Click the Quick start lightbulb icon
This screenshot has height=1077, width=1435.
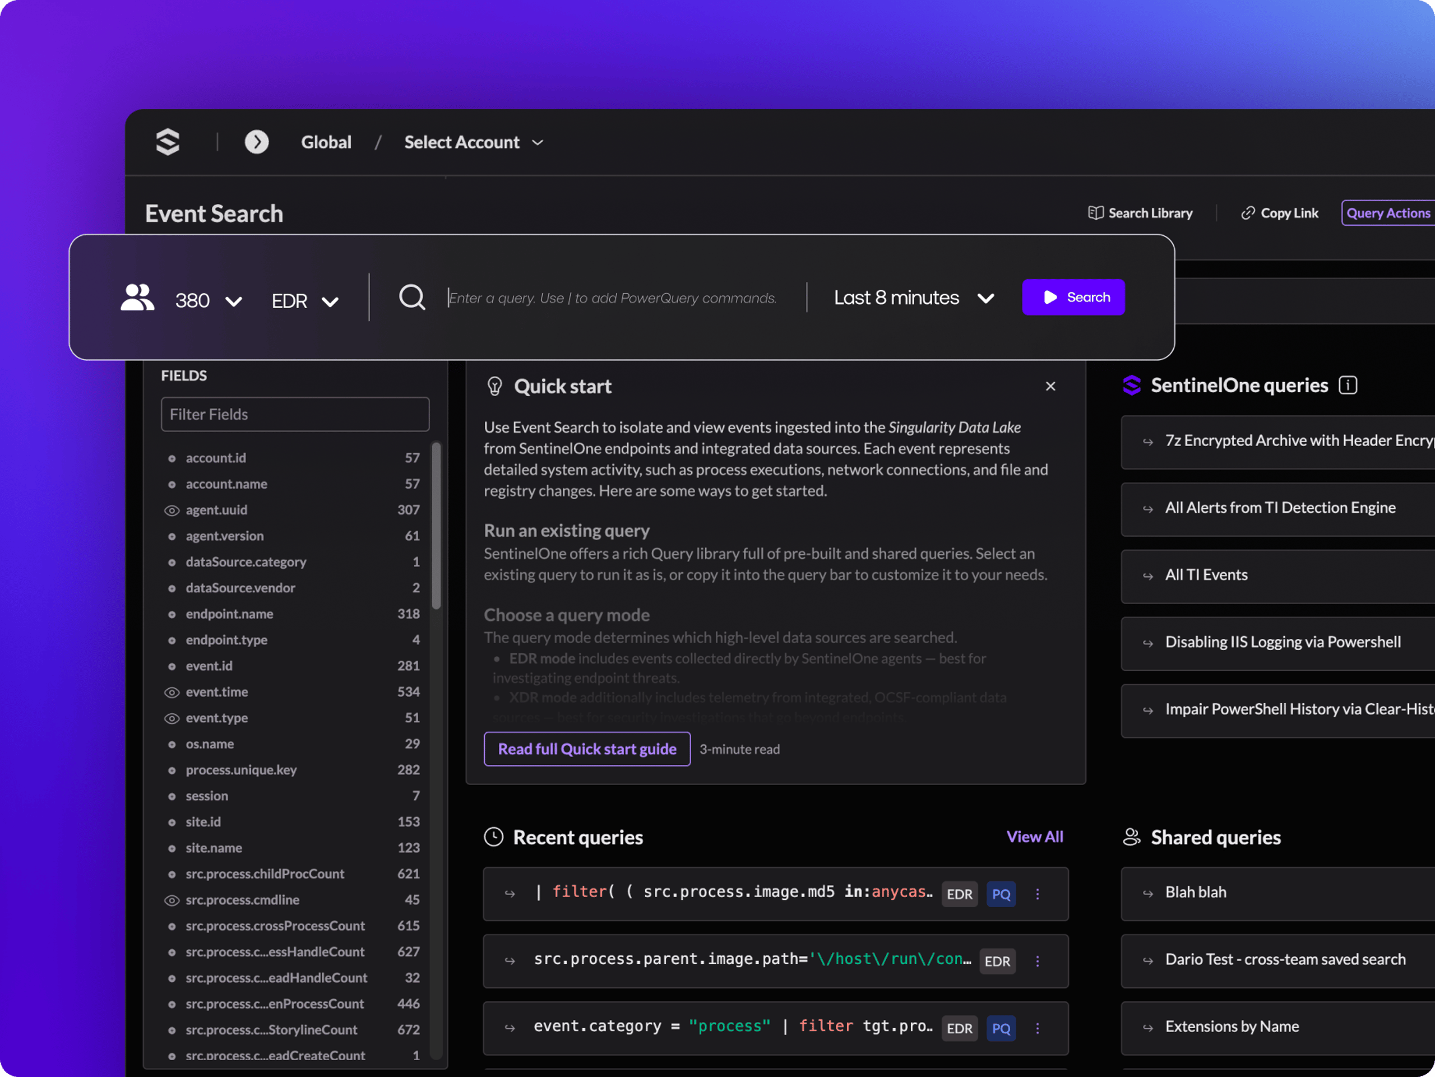coord(494,387)
